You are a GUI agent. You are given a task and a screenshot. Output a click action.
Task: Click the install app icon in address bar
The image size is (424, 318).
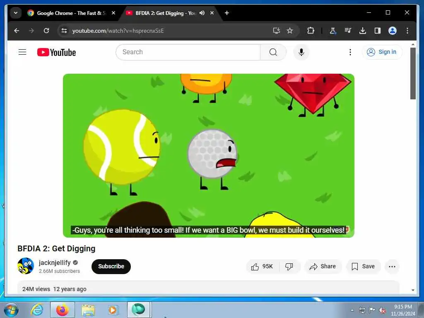point(276,31)
